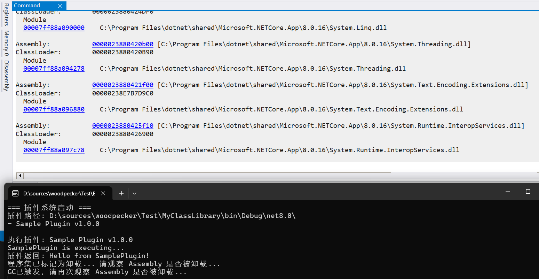Image resolution: width=539 pixels, height=279 pixels.
Task: Minimize the terminal window
Action: 508,192
